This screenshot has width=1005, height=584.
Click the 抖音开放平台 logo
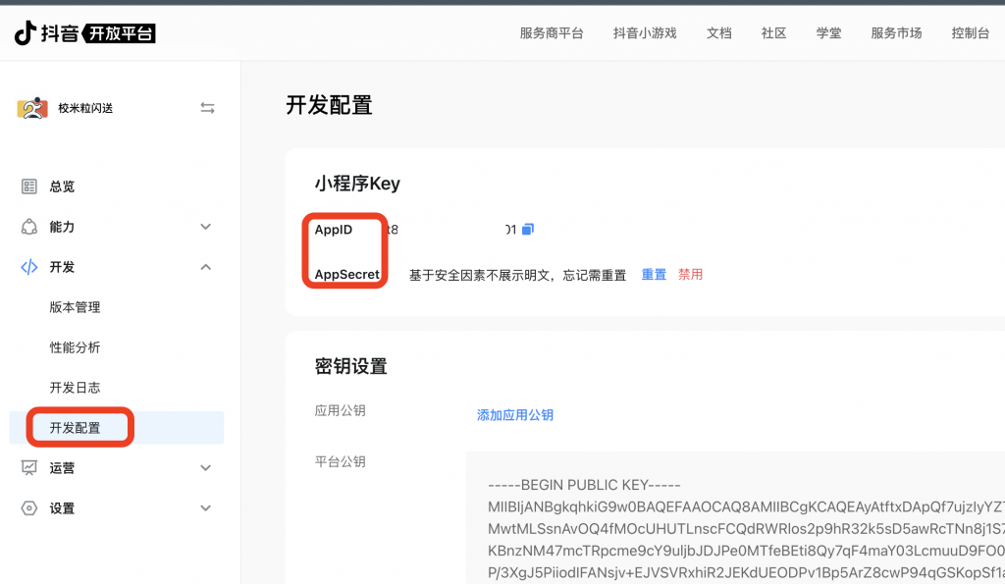tap(83, 31)
